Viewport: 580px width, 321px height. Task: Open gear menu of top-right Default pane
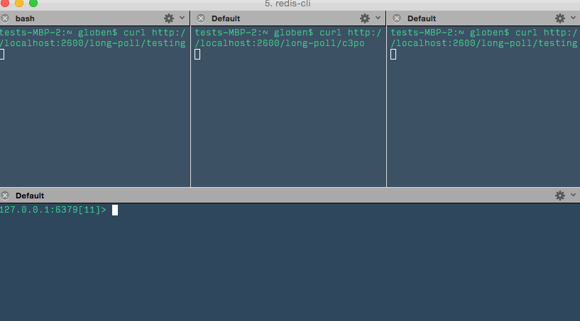click(x=560, y=18)
